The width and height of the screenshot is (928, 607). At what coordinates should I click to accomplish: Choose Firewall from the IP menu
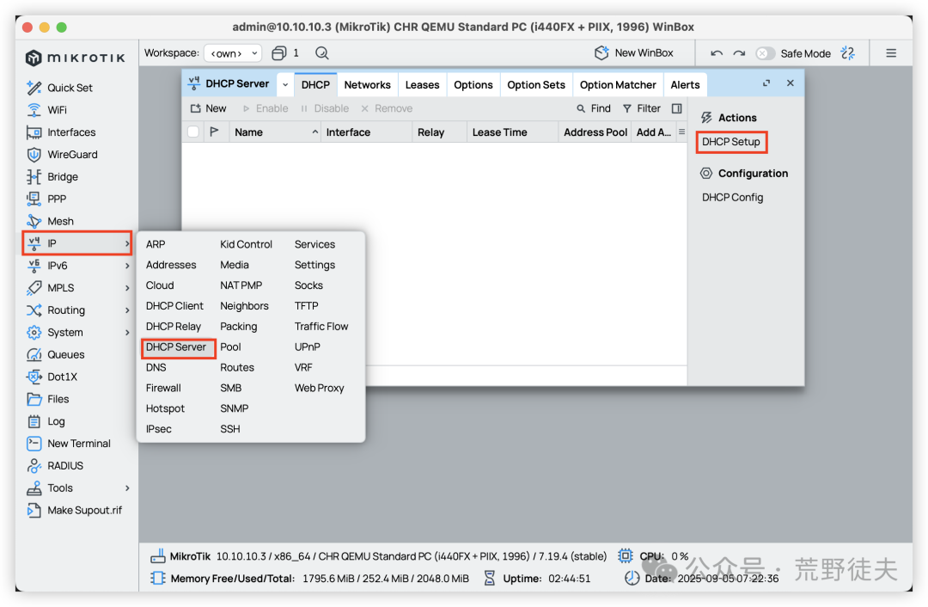(163, 388)
